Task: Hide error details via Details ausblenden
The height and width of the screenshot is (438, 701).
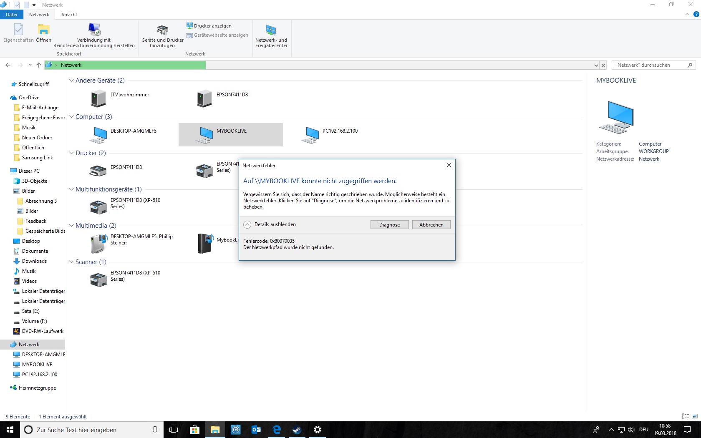Action: 270,224
